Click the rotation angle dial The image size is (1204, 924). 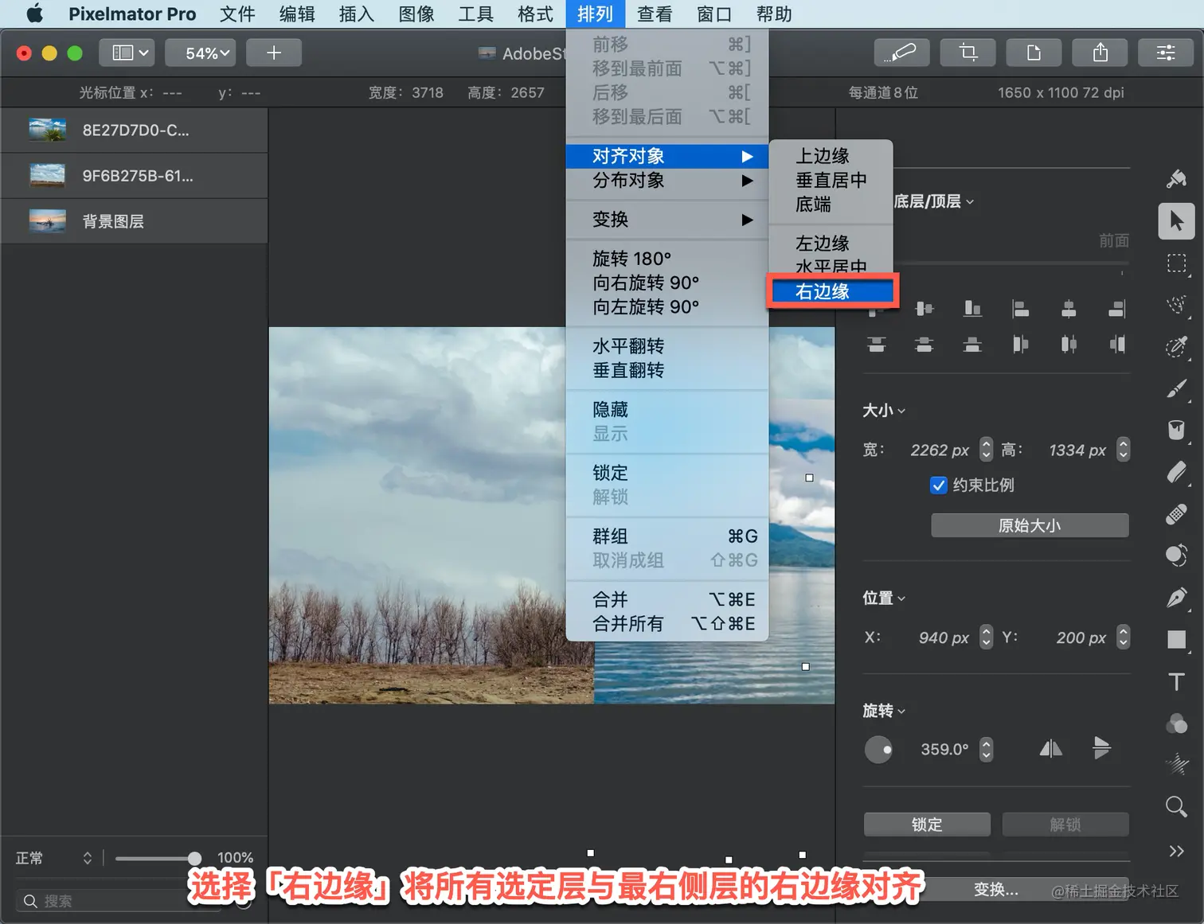[878, 749]
